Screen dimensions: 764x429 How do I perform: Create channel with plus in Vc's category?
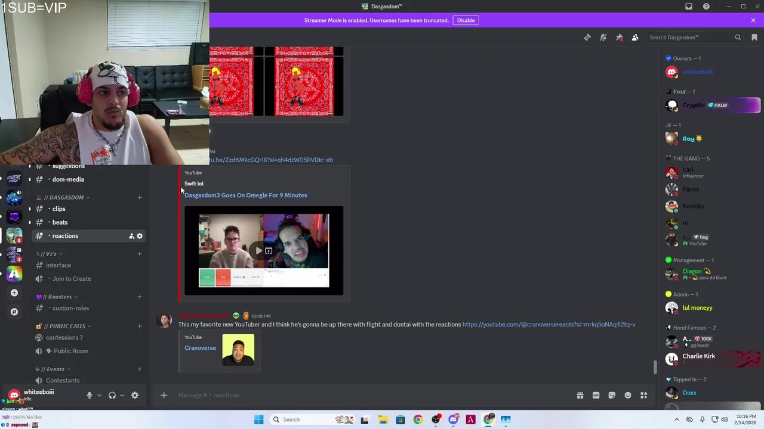click(140, 254)
